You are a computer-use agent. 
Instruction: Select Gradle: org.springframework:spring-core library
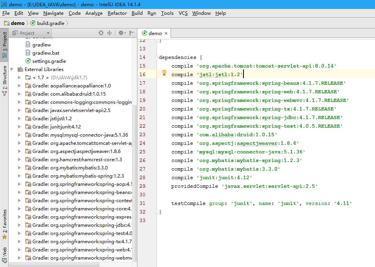coord(78,208)
